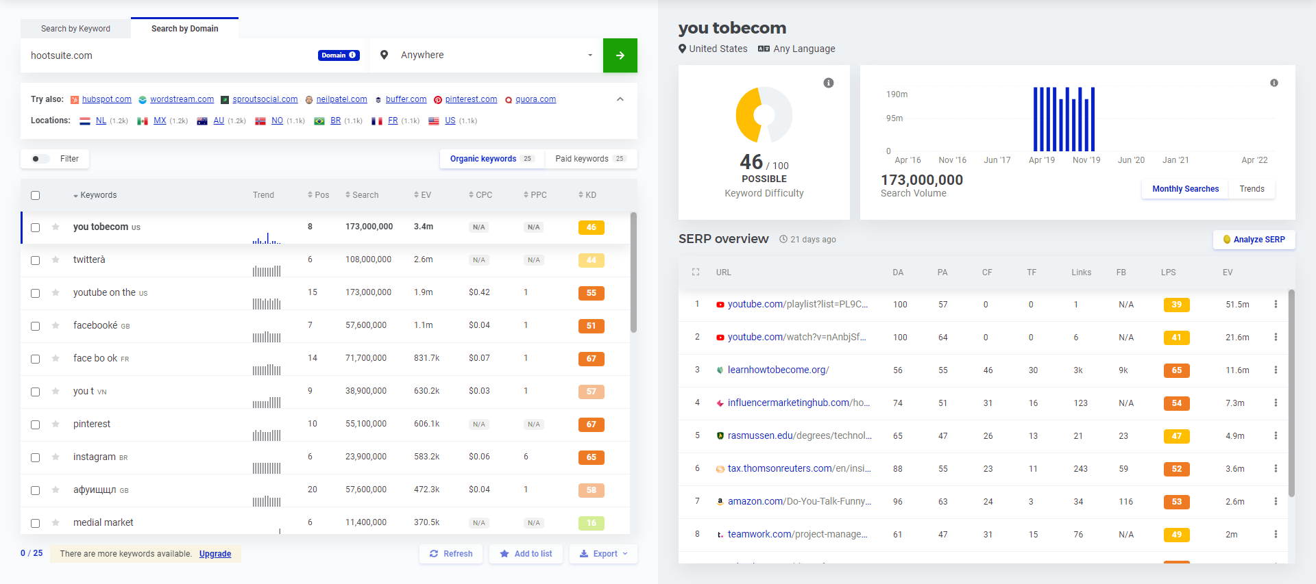1316x584 pixels.
Task: Check the 'youtube on the' row checkbox
Action: tap(36, 293)
